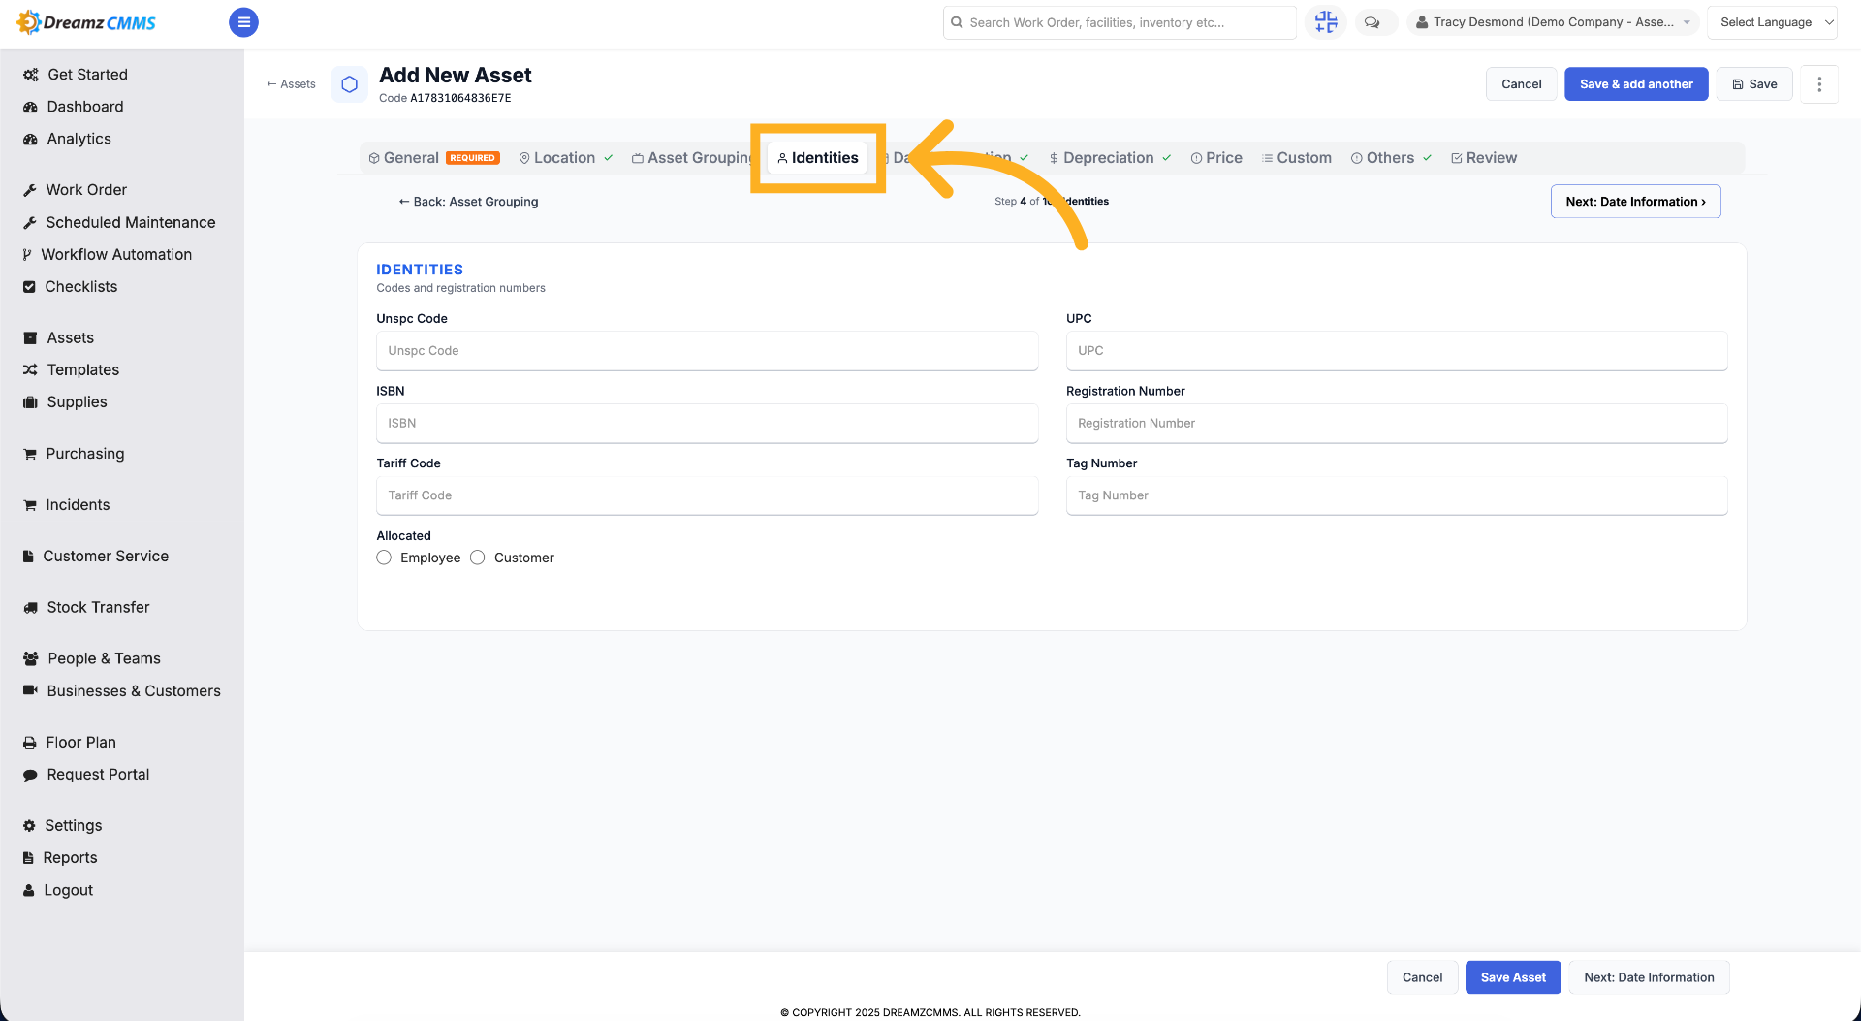This screenshot has width=1861, height=1021.
Task: Open Floor Plan in sidebar
Action: click(70, 743)
